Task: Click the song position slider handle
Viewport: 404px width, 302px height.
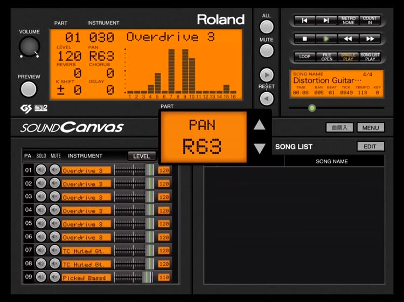Action: 312,108
